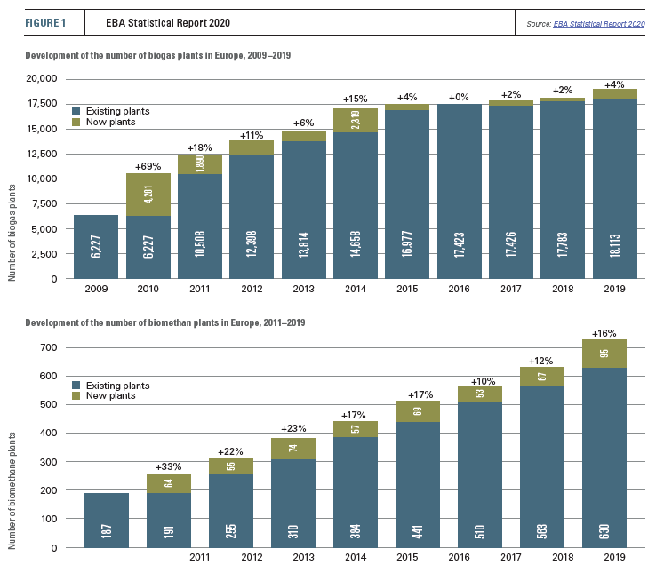Click the FIGURE 1 header label
The height and width of the screenshot is (573, 656).
coord(44,23)
